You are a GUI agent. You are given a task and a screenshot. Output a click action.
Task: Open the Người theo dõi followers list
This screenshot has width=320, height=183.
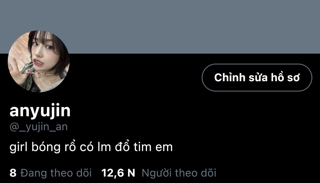coord(159,173)
